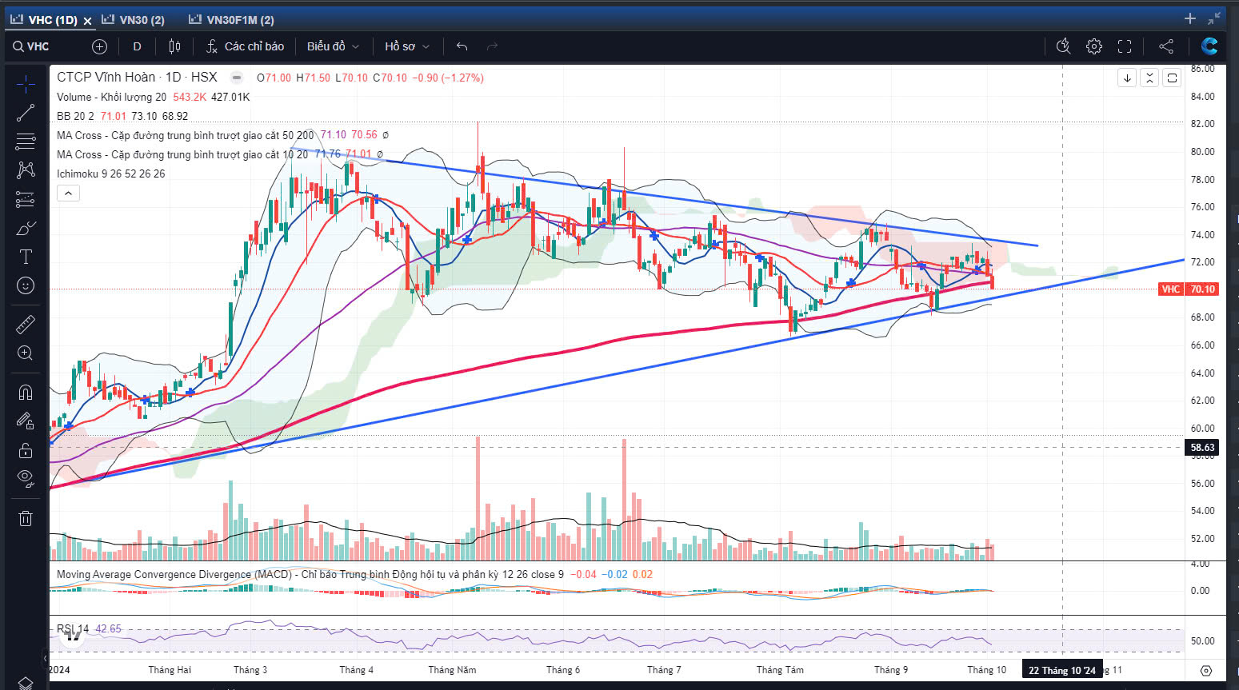
Task: Select the BB 20 2 indicator legend
Action: (75, 116)
